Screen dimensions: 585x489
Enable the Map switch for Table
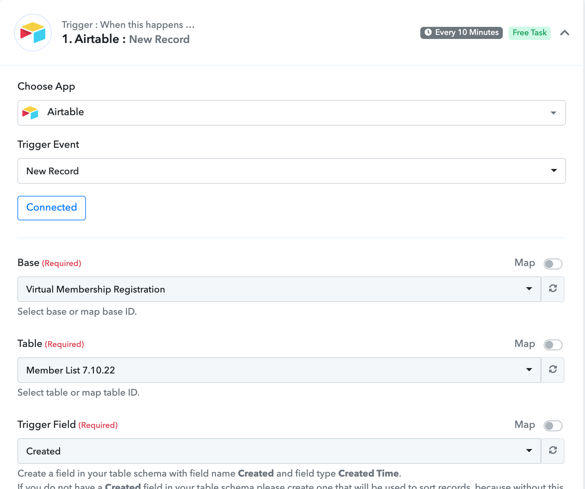pos(553,345)
